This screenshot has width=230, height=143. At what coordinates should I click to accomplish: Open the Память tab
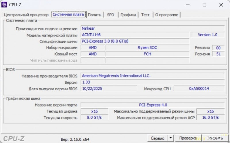94,15
